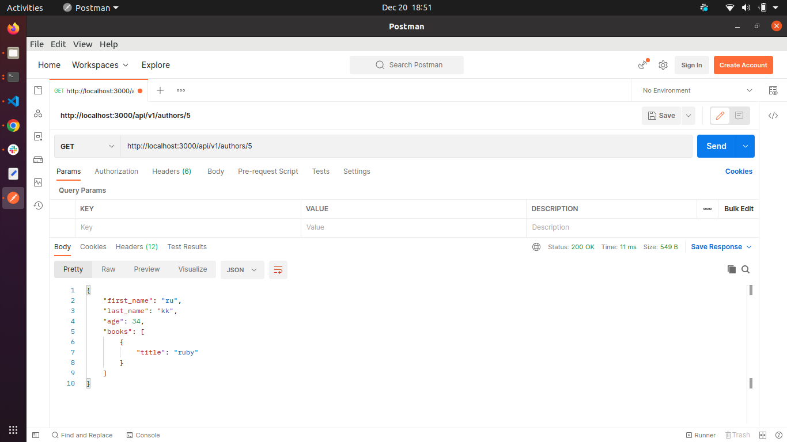This screenshot has width=787, height=442.
Task: Open the Settings gear icon
Action: [x=663, y=65]
